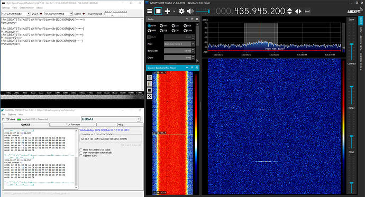Open the IF Noise Reduction side tab
This screenshot has width=365, height=197.
click(x=361, y=62)
